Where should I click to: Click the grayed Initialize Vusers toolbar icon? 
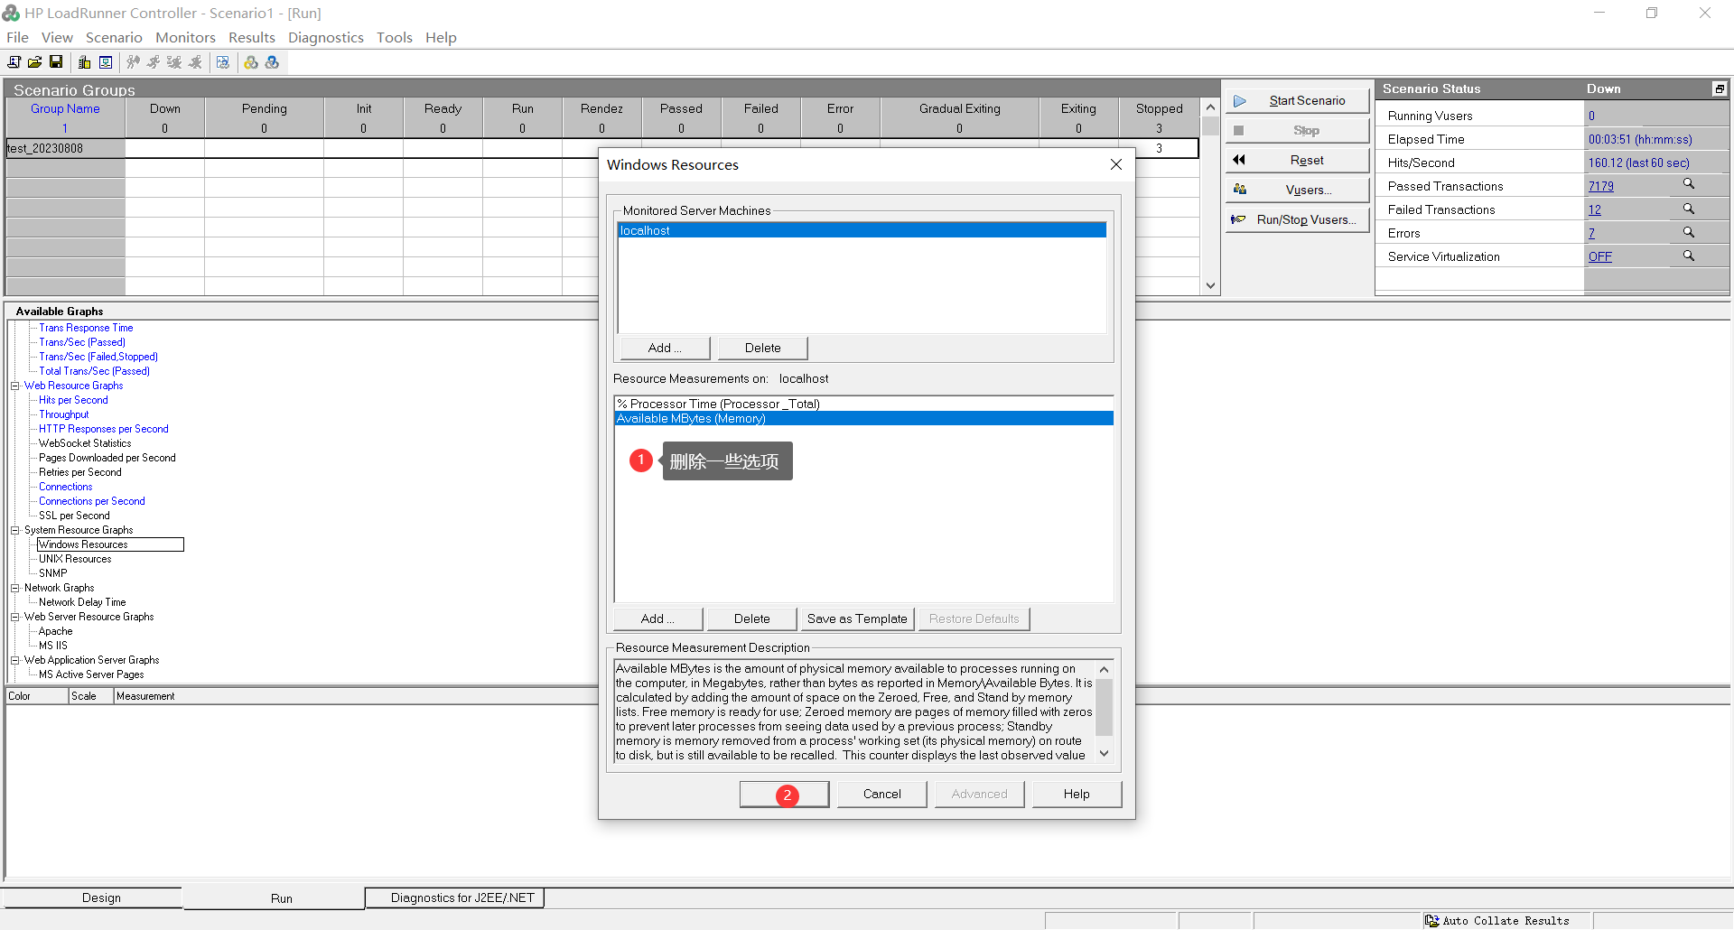[x=133, y=62]
